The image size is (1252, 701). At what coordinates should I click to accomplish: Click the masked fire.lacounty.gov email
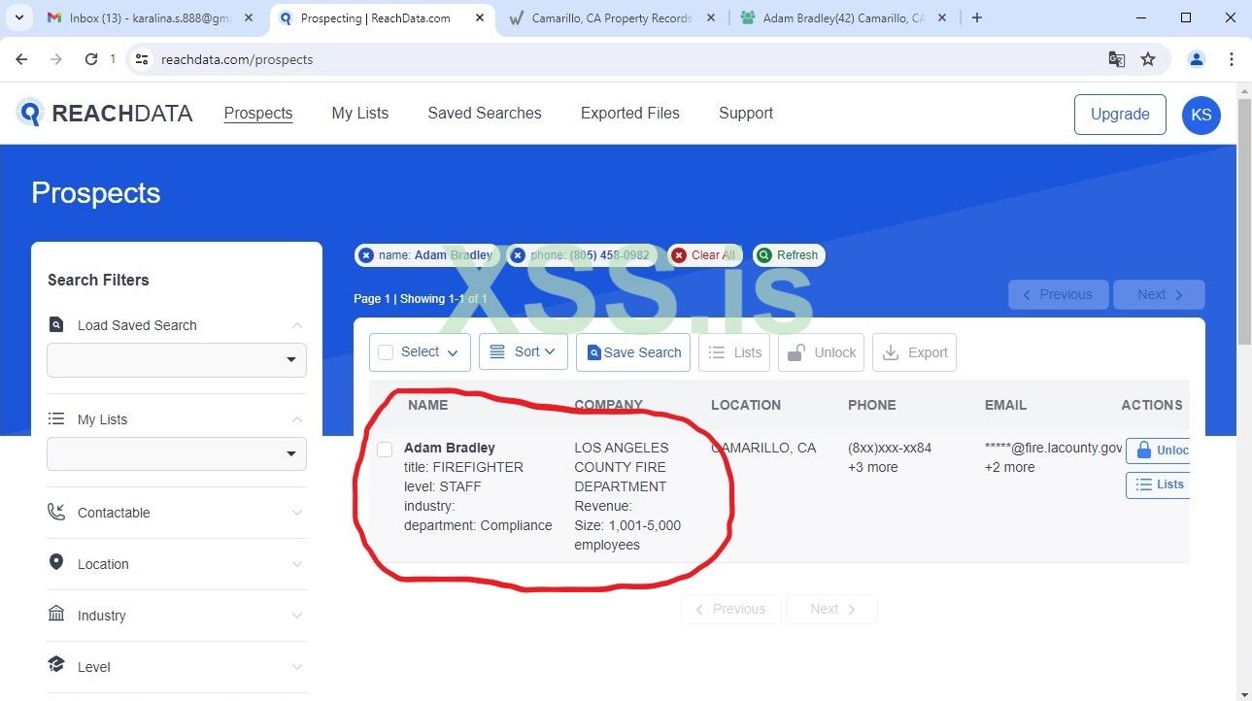coord(1054,448)
